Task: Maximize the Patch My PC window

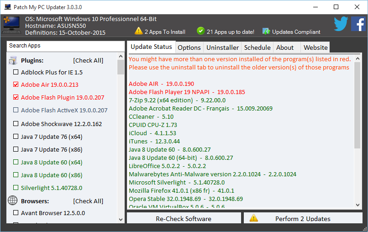Action: (336, 7)
